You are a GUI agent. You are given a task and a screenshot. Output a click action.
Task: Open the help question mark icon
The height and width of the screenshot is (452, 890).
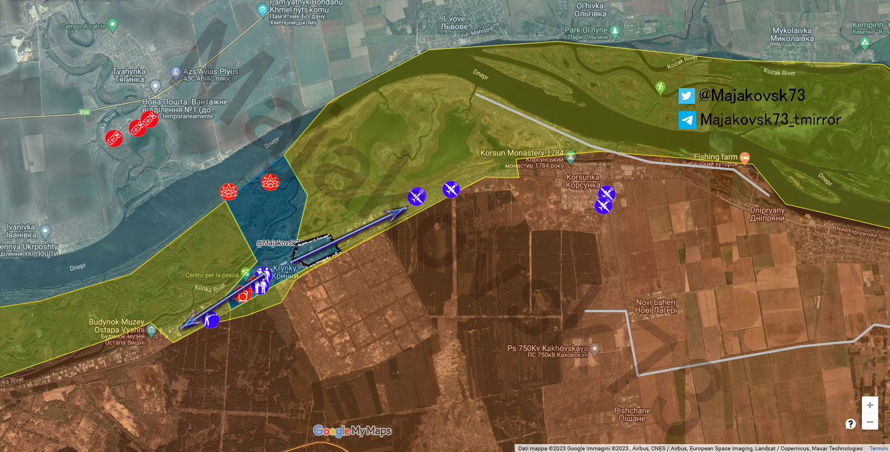pos(851,424)
